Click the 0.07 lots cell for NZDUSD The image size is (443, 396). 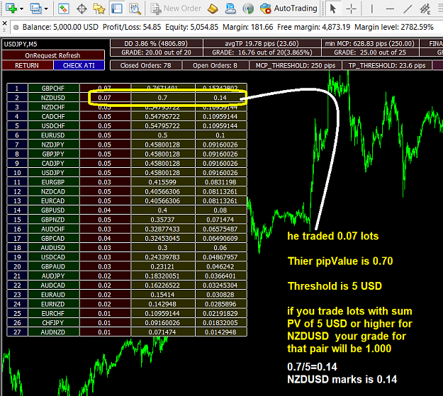point(104,98)
